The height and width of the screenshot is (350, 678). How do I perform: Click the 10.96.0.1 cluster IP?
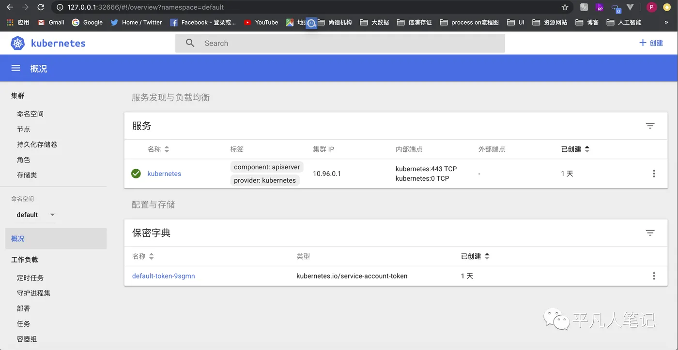(327, 174)
